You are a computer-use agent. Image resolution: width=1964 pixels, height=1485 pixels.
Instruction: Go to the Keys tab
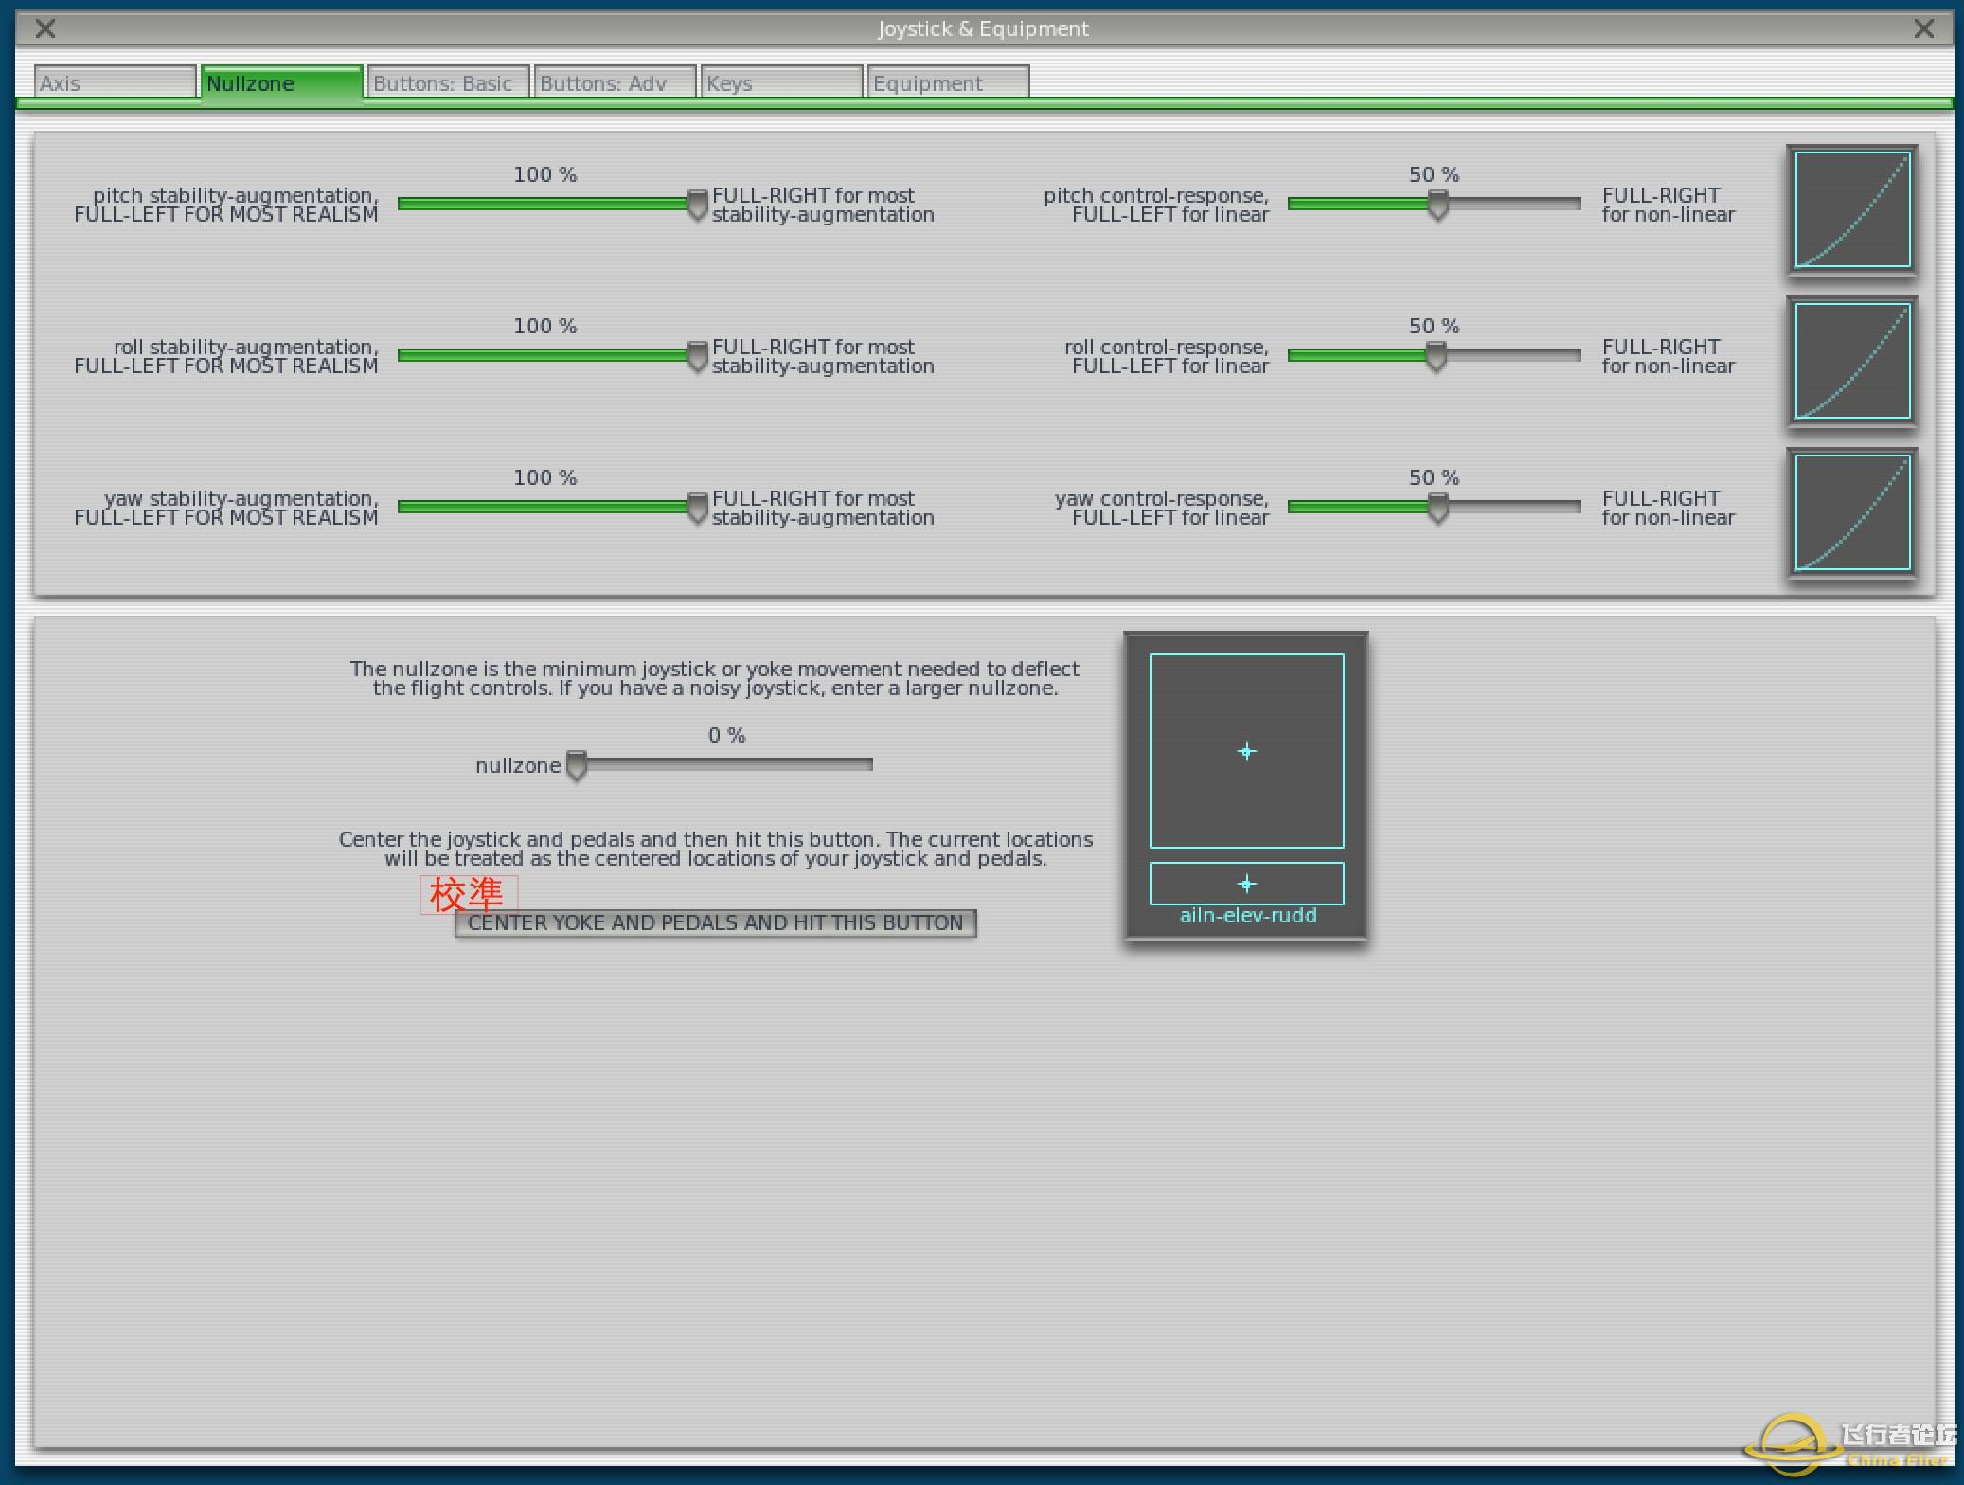point(781,82)
